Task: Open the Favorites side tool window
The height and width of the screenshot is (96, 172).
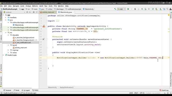Action: click(x=1, y=69)
